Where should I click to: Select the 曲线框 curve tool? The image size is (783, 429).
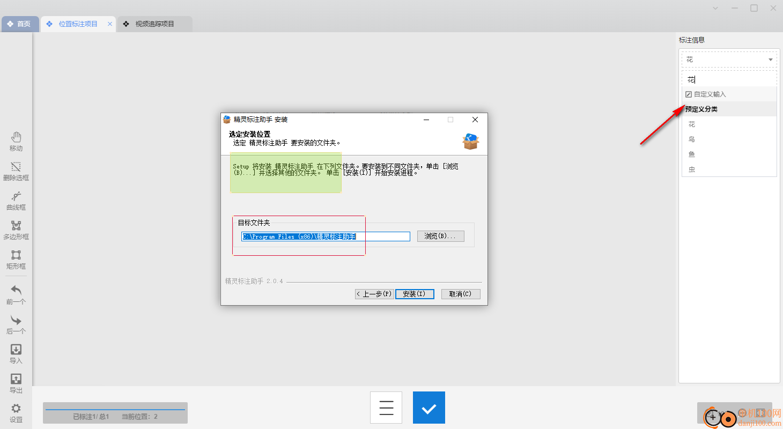[x=16, y=201]
